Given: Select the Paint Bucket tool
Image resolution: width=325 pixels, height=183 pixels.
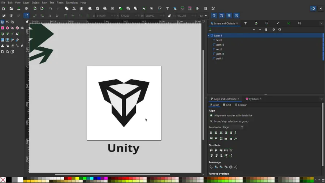Looking at the screenshot, I should coord(17,40).
